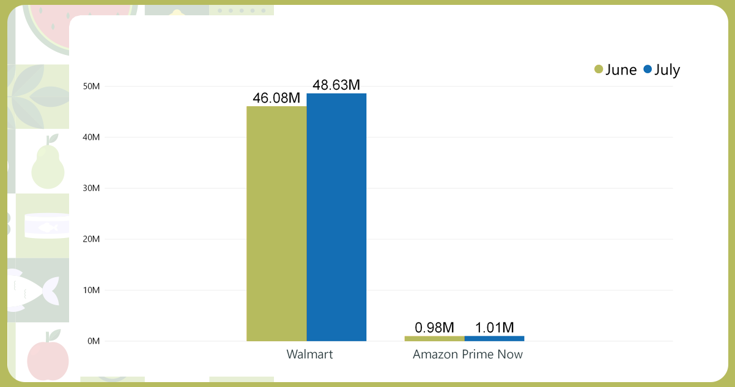Click the green June legend dot
This screenshot has width=735, height=387.
coord(599,70)
